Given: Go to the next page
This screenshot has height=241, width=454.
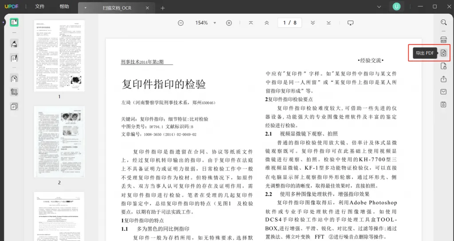Looking at the screenshot, I should pos(313,23).
